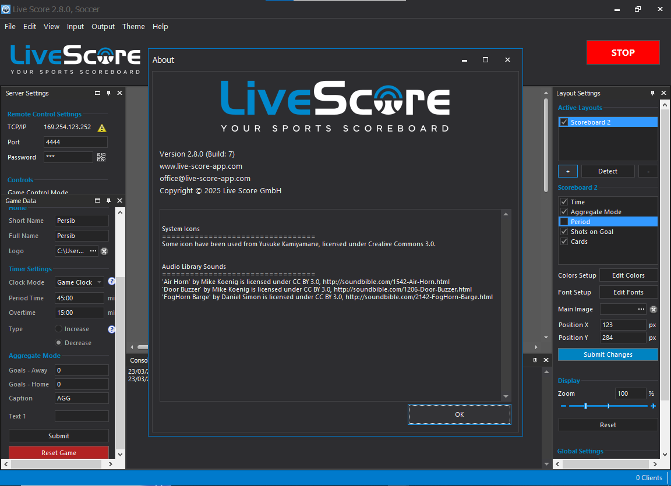This screenshot has width=671, height=486.
Task: Open the Theme menu
Action: point(133,27)
